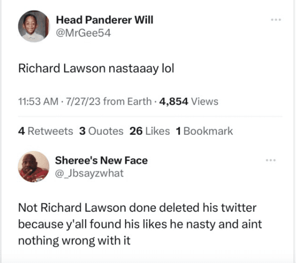The height and width of the screenshot is (263, 296).
Task: Click the 'nothing wrong with it' line of the reply
Action: 74,241
